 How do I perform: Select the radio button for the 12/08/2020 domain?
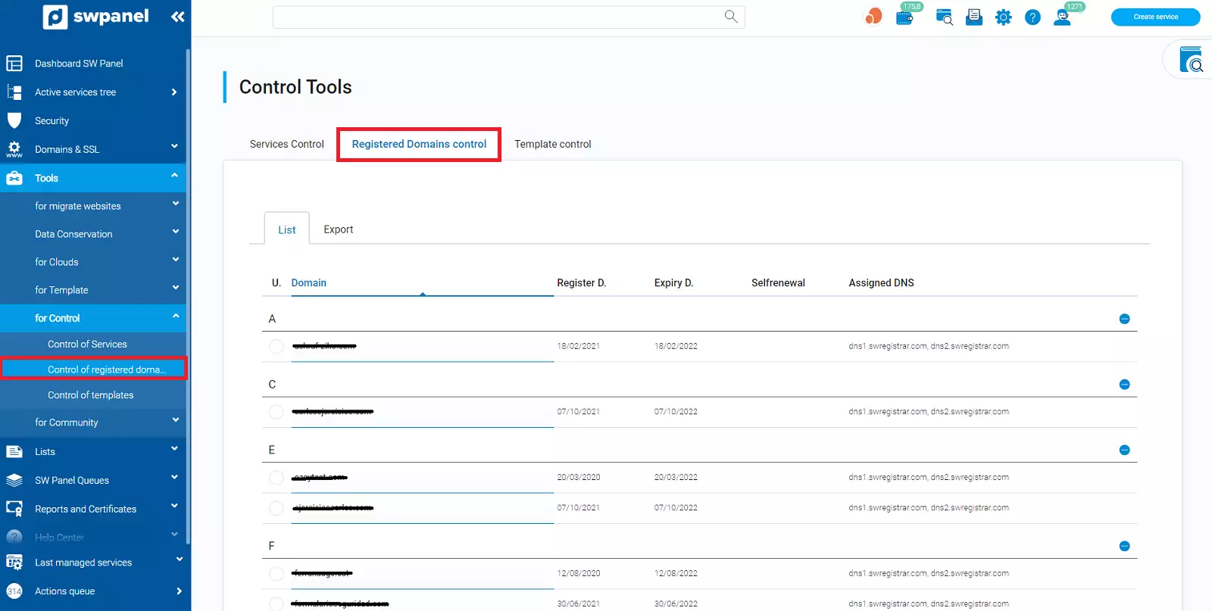pos(276,574)
